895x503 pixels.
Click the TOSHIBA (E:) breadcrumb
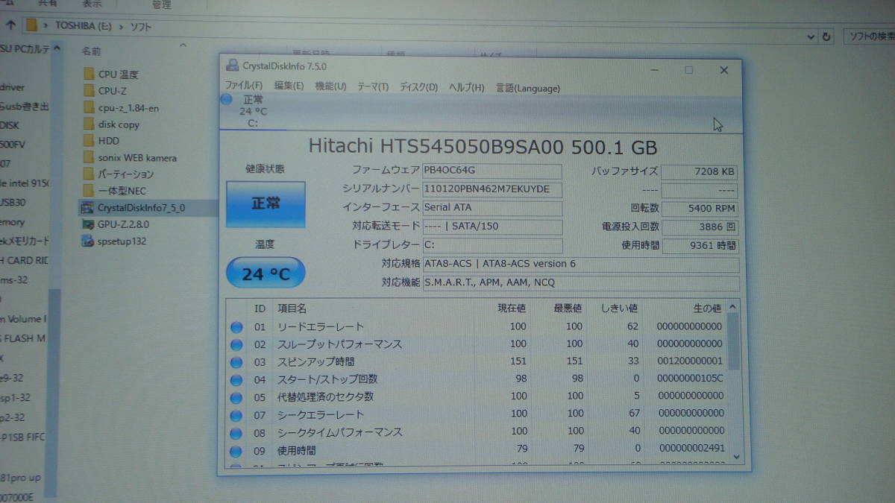pos(84,25)
